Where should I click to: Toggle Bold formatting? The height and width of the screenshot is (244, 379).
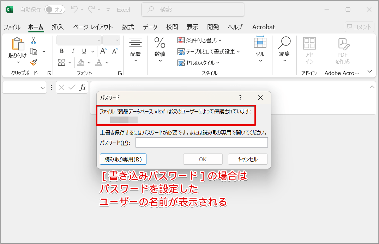(x=62, y=51)
